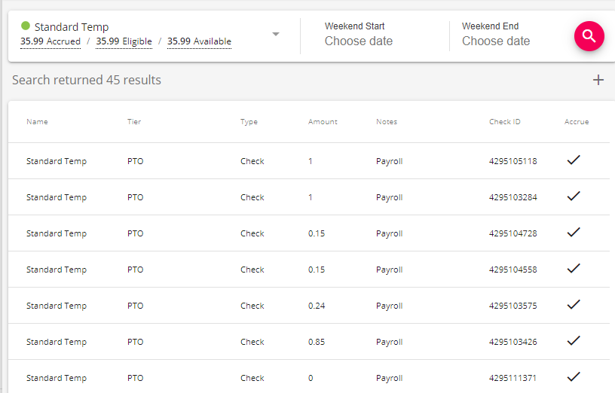Select check ID 4295103426 cell

coord(512,342)
